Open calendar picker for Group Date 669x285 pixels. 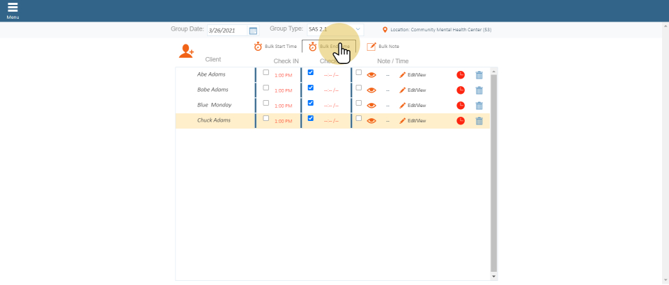coord(253,31)
